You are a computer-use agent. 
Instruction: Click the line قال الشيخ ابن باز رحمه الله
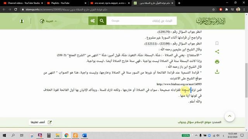point(184,67)
